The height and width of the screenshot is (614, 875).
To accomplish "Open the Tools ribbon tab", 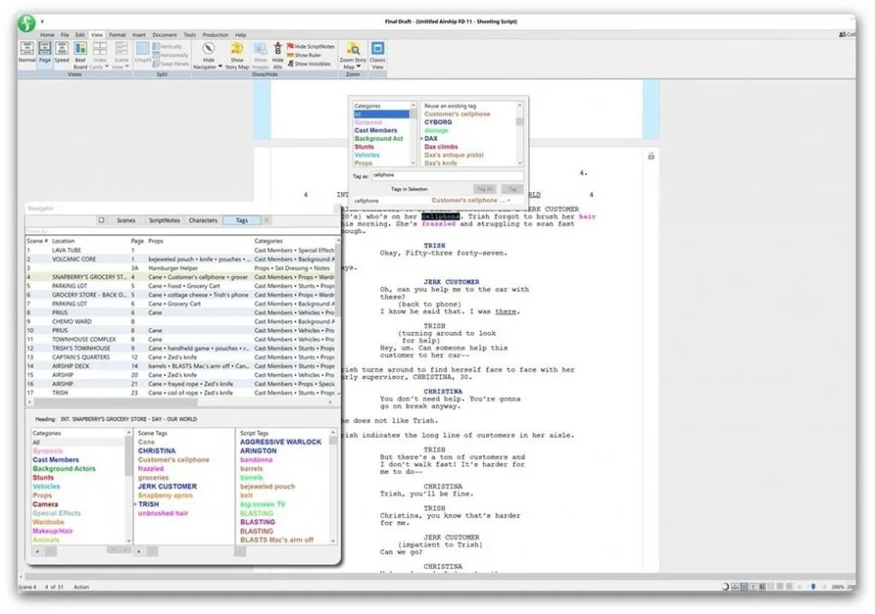I will coord(190,34).
